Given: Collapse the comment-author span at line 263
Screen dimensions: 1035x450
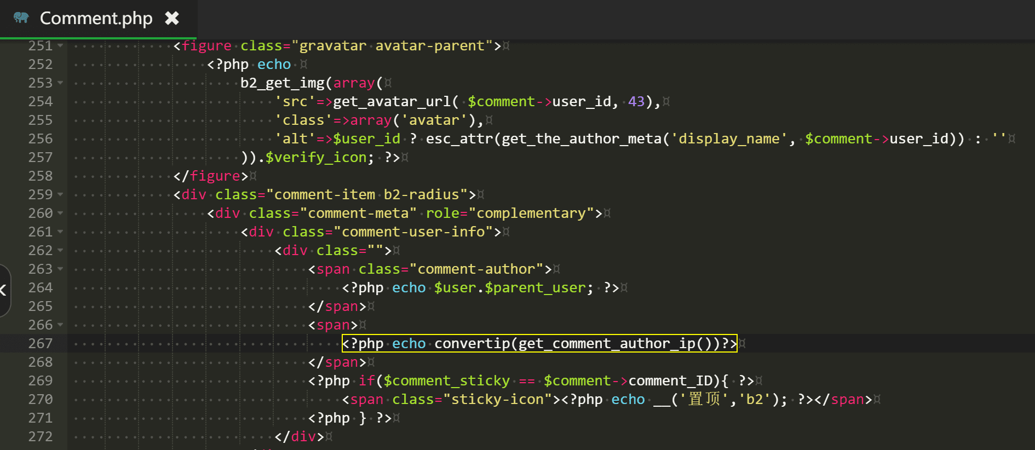Looking at the screenshot, I should (x=60, y=269).
